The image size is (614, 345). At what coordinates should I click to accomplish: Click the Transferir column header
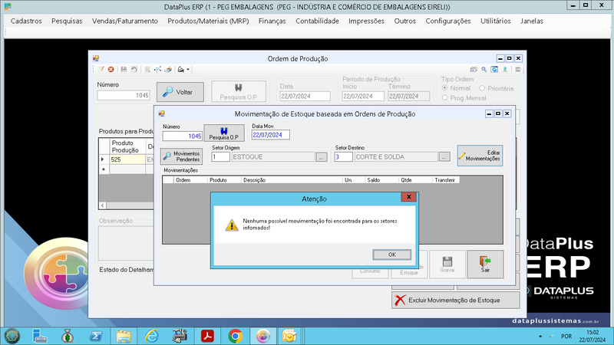(446, 180)
